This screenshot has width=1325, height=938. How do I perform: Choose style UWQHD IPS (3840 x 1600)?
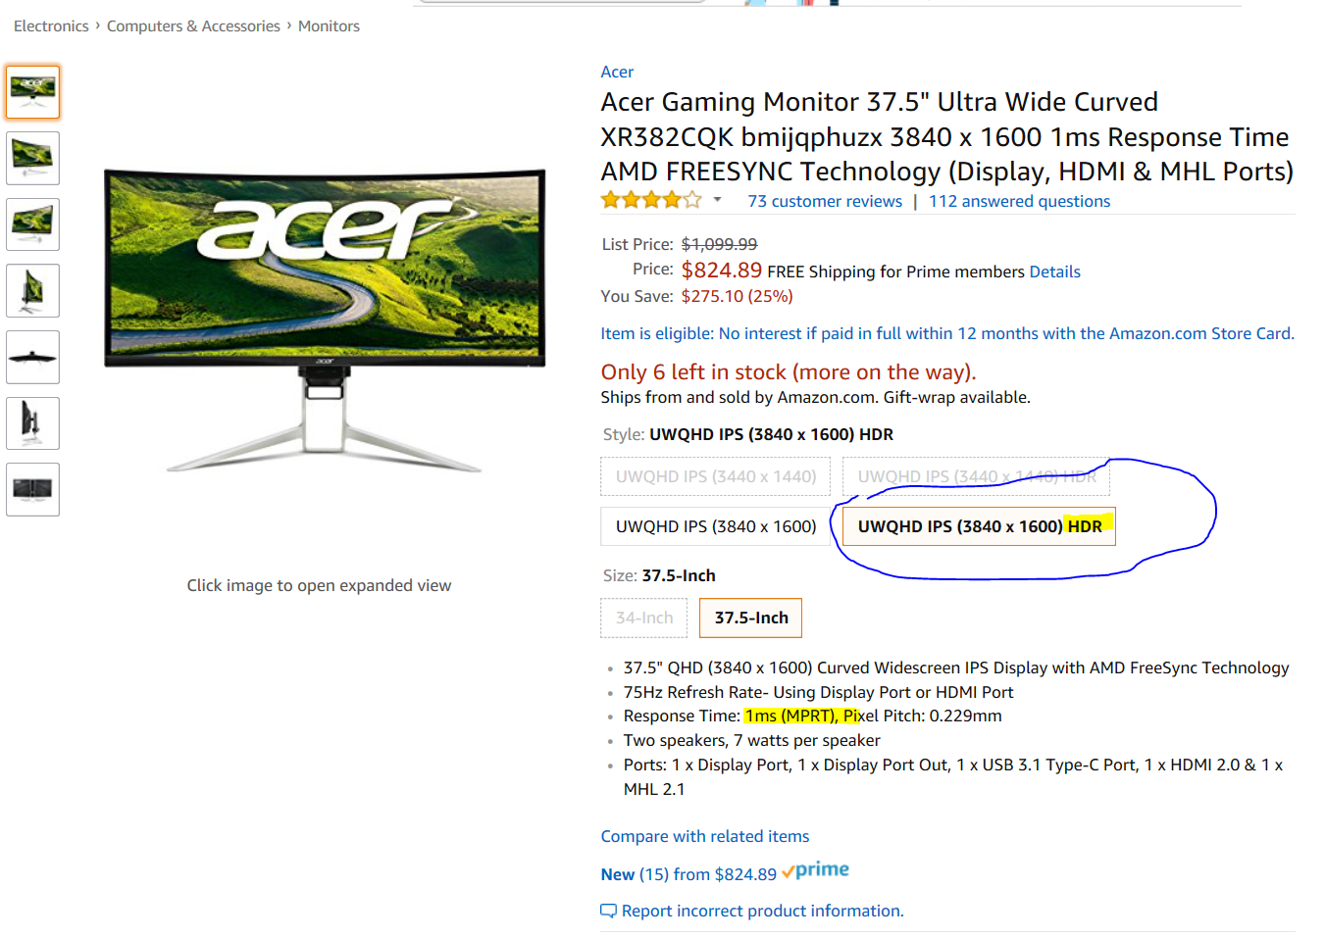point(716,526)
